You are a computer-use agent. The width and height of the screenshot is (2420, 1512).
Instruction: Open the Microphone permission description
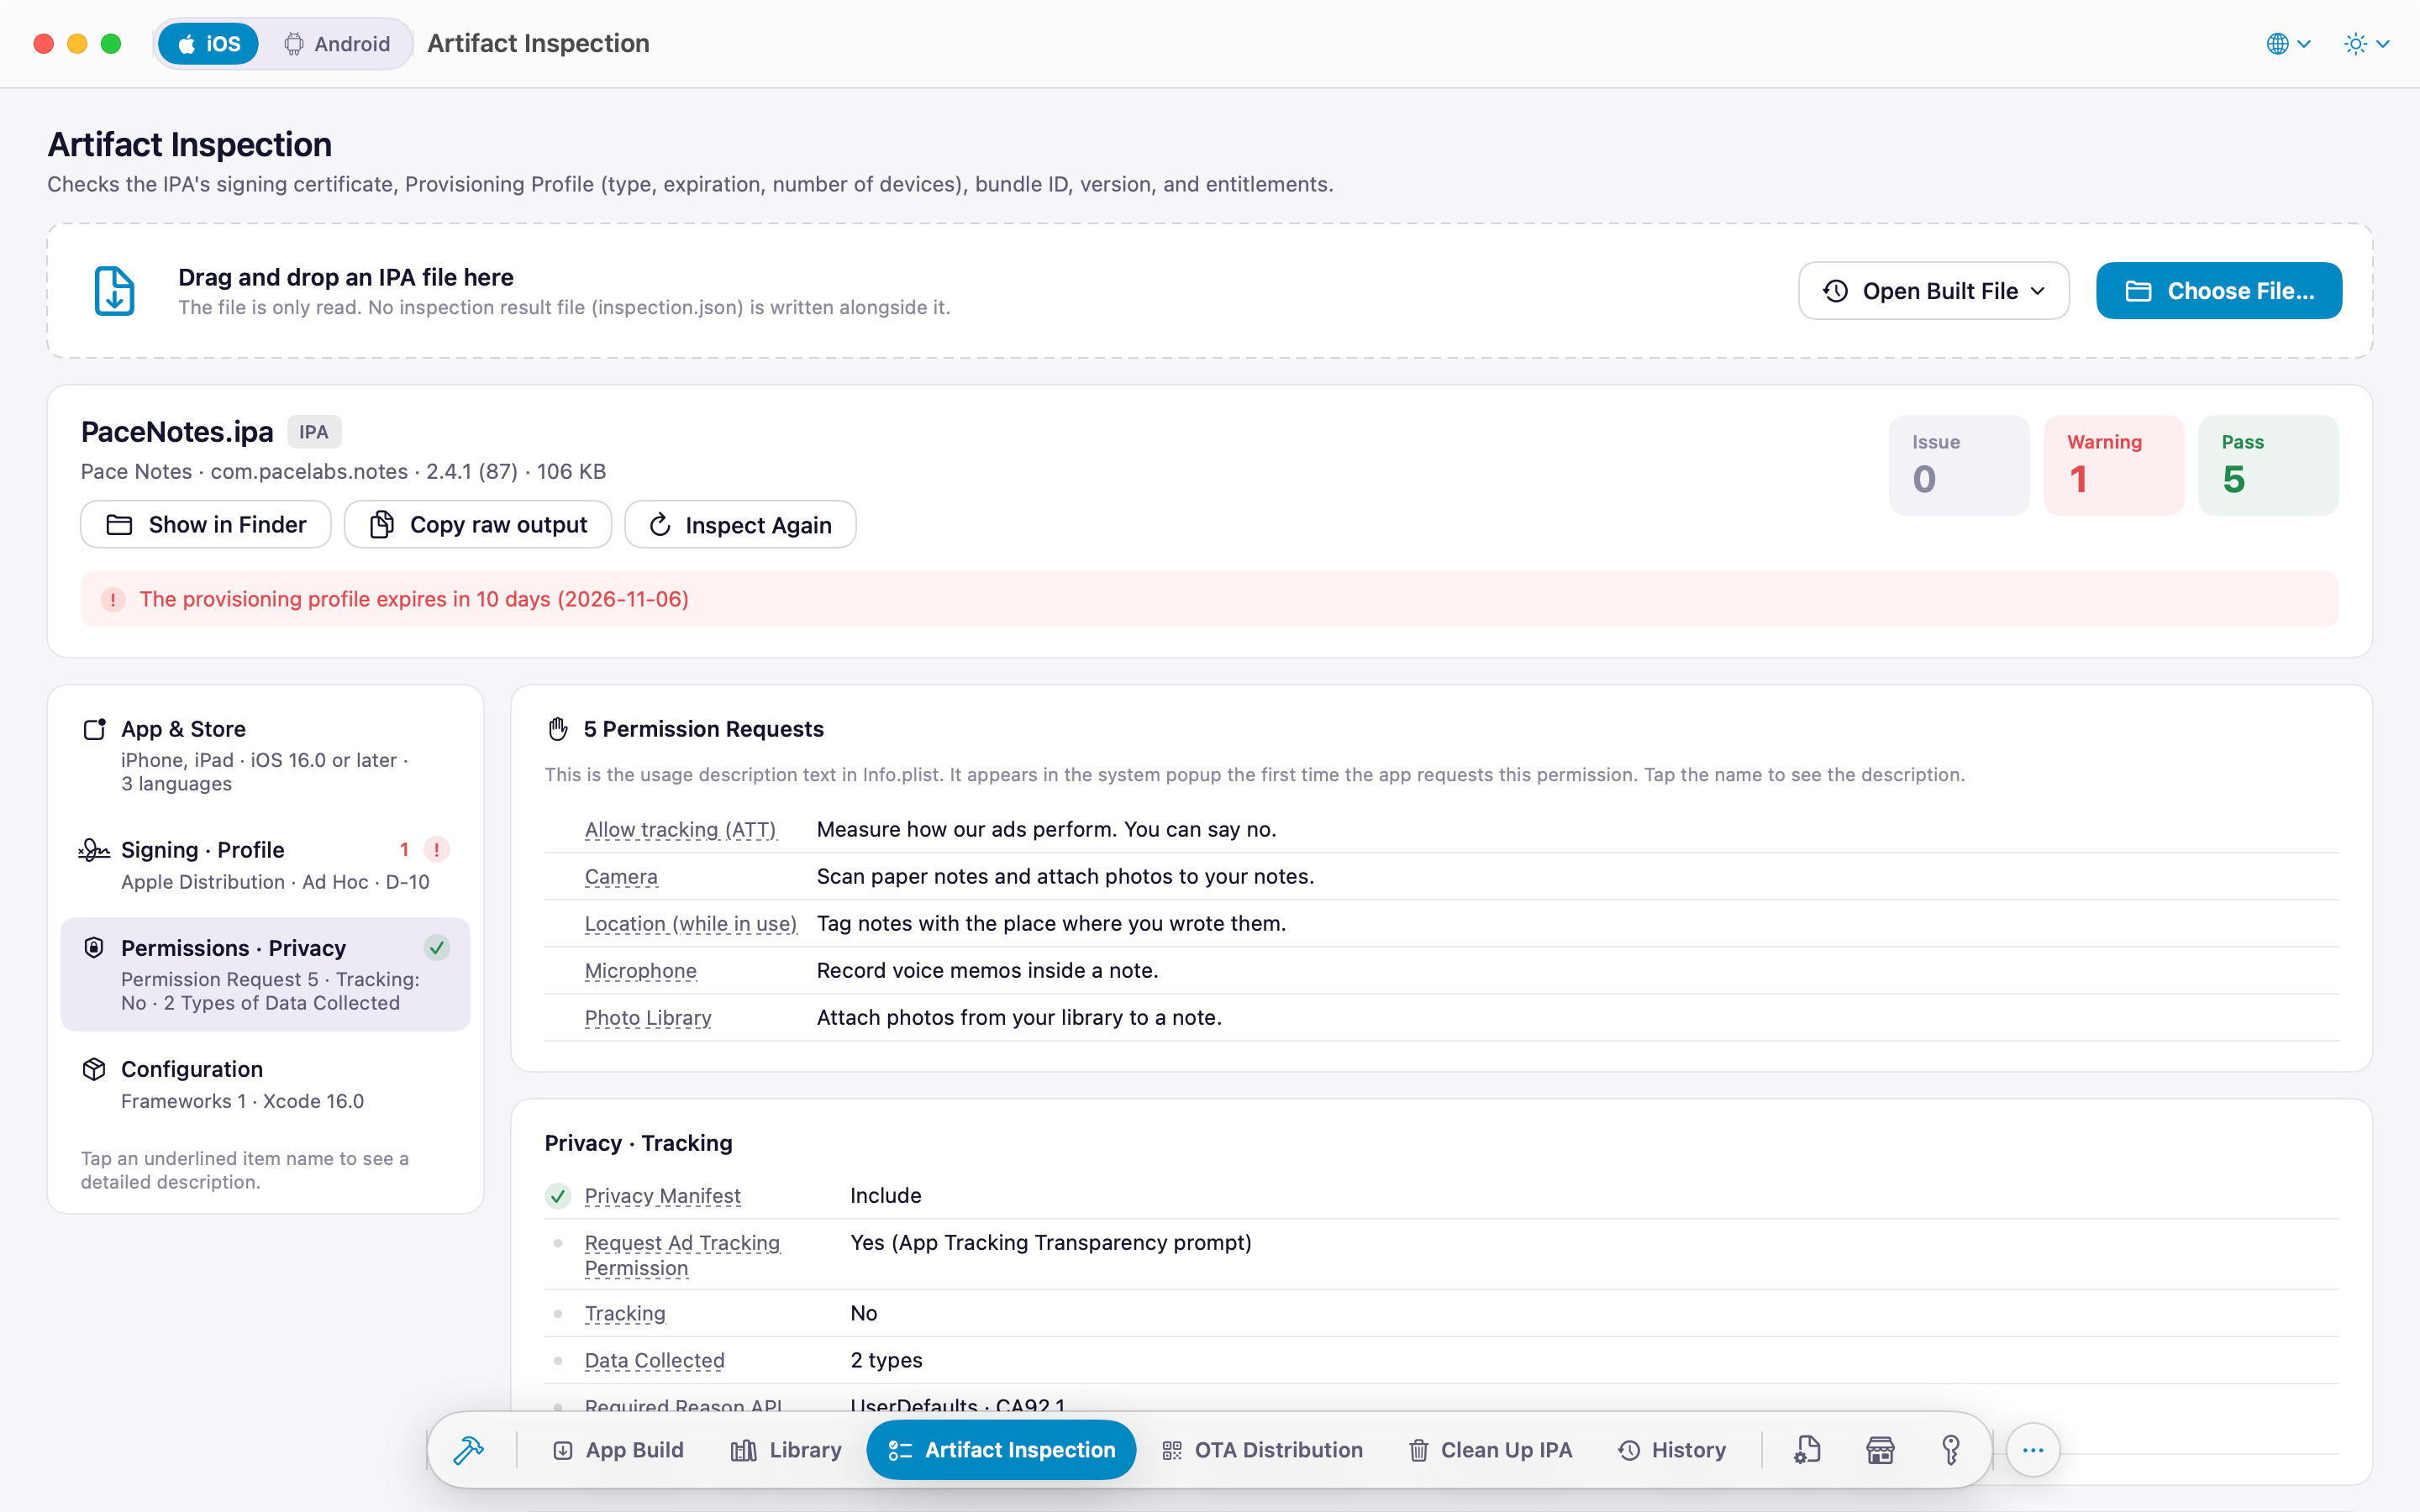click(x=641, y=970)
